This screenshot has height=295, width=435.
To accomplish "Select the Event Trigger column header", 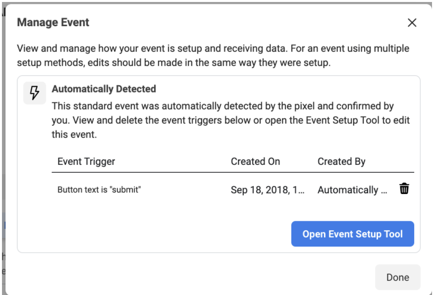I will (86, 161).
